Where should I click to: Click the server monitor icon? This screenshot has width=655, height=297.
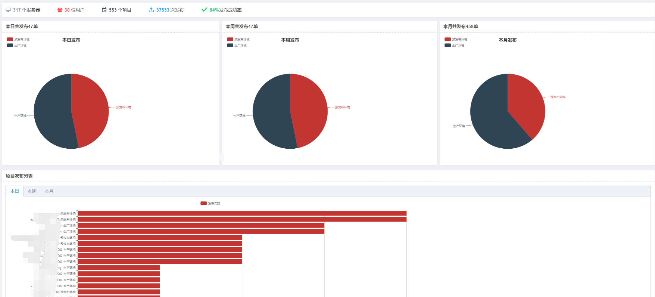click(x=8, y=10)
